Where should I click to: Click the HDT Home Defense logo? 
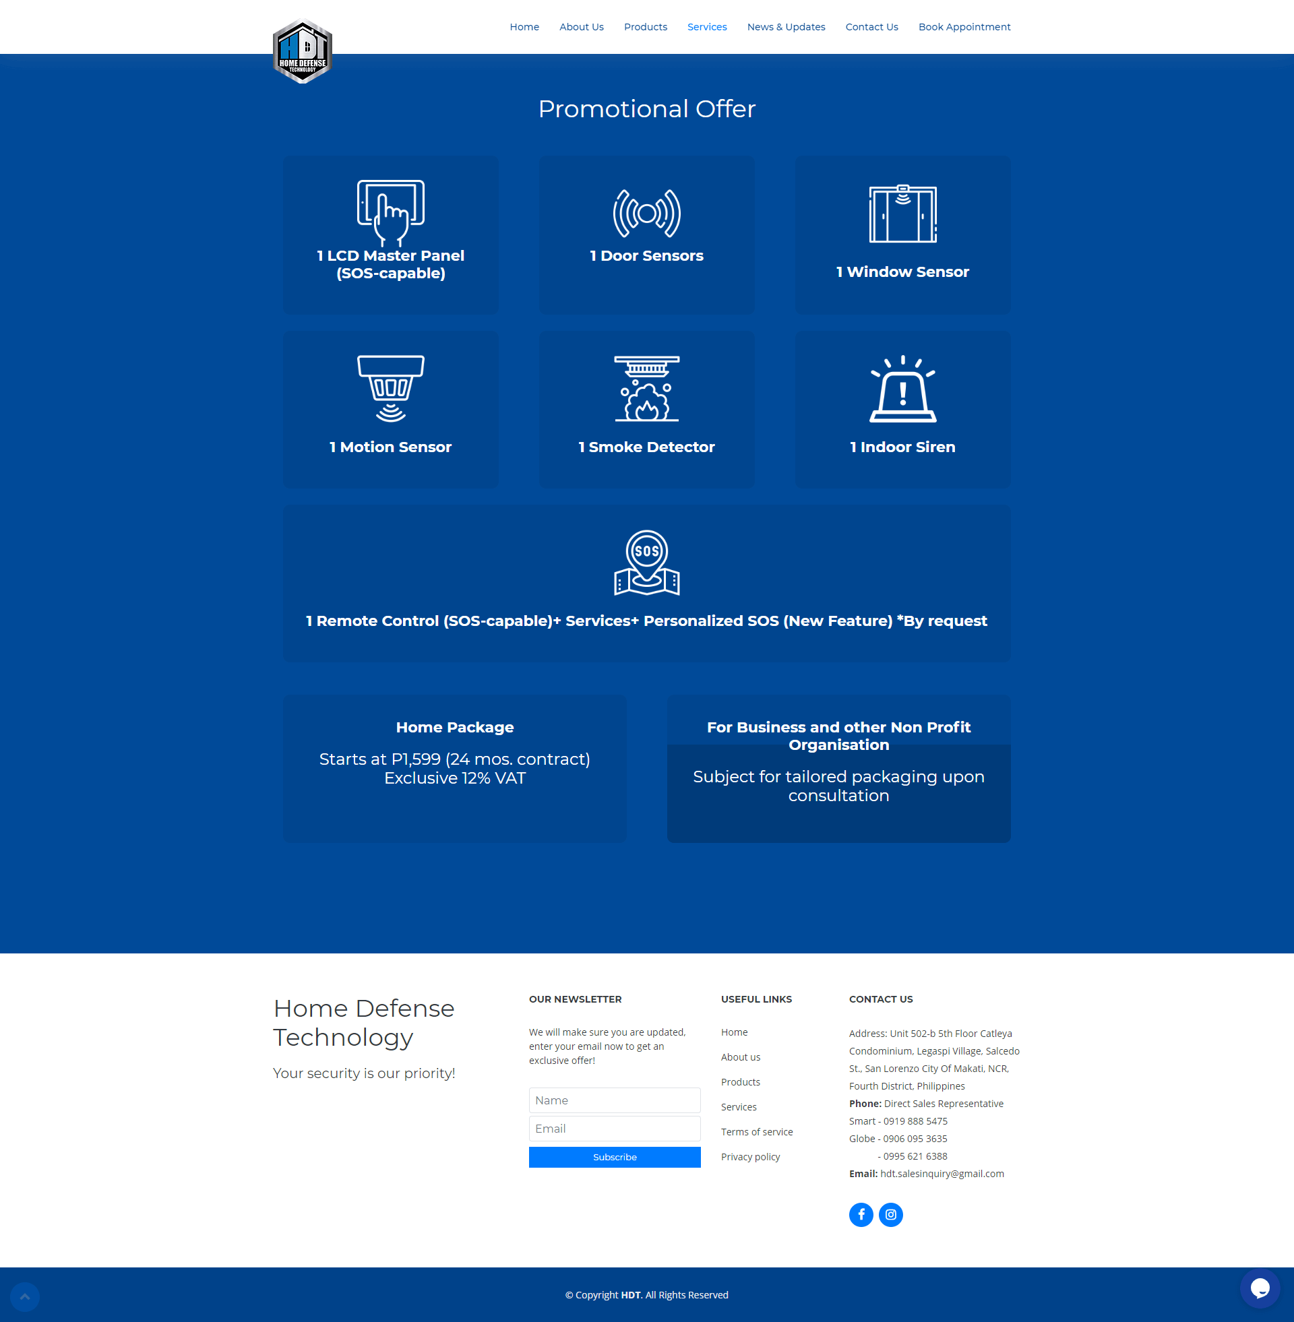303,52
